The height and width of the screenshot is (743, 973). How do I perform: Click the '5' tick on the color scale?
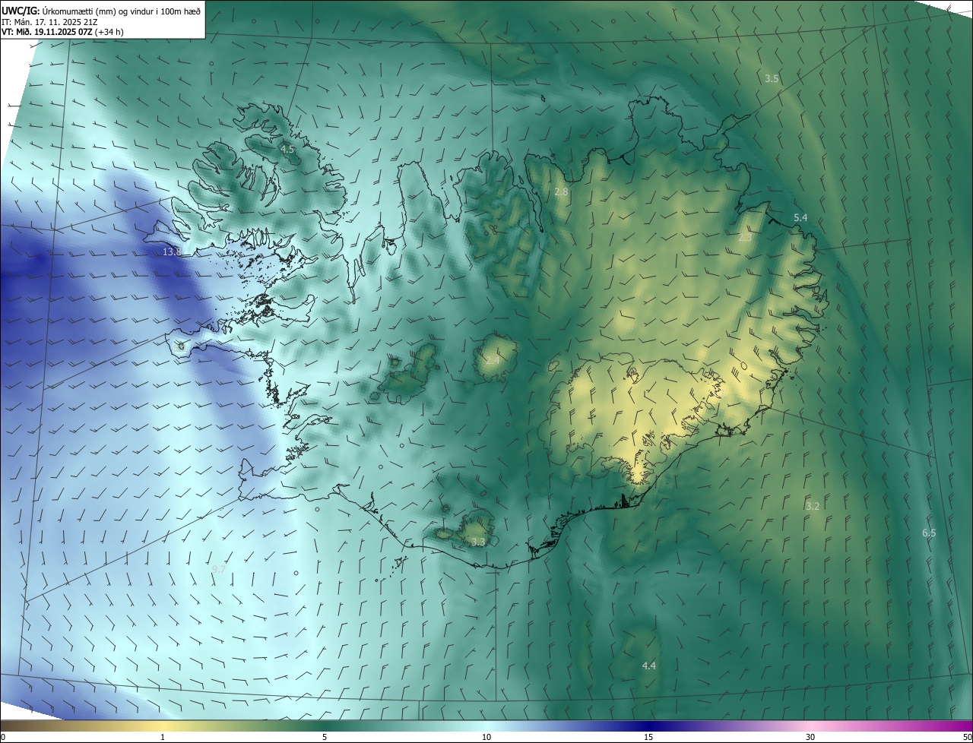click(x=325, y=737)
